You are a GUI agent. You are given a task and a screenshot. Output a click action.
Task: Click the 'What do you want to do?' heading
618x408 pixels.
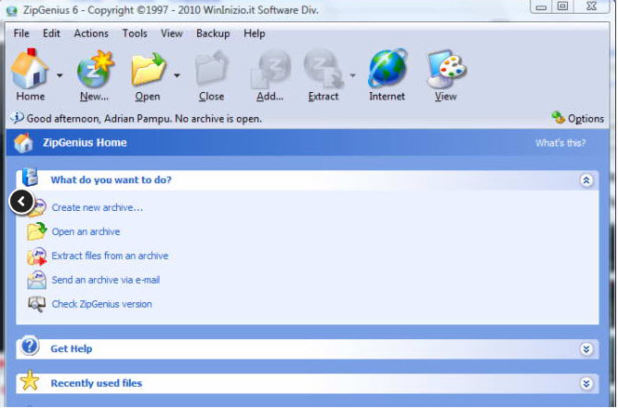tap(112, 180)
